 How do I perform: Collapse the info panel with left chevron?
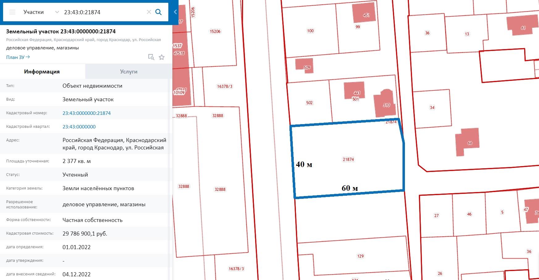click(175, 12)
